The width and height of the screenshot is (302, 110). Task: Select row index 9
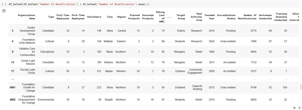pyautogui.click(x=13, y=52)
